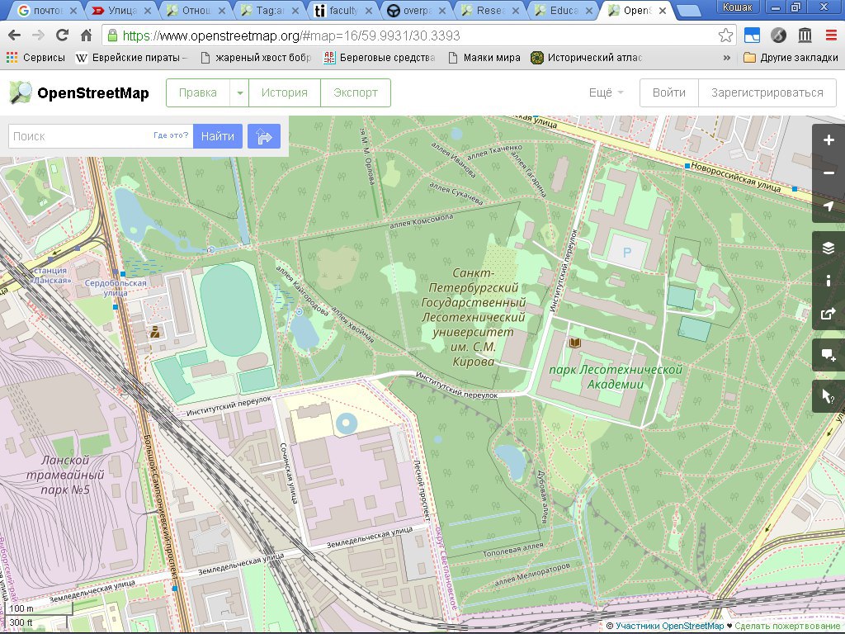Expand the Правка editor dropdown arrow
The width and height of the screenshot is (845, 634).
(240, 92)
